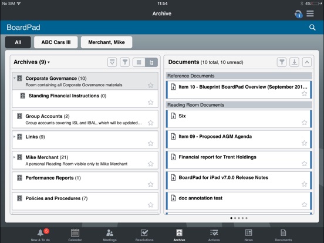Select the All filter tab
Image resolution: width=324 pixels, height=243 pixels.
click(18, 42)
